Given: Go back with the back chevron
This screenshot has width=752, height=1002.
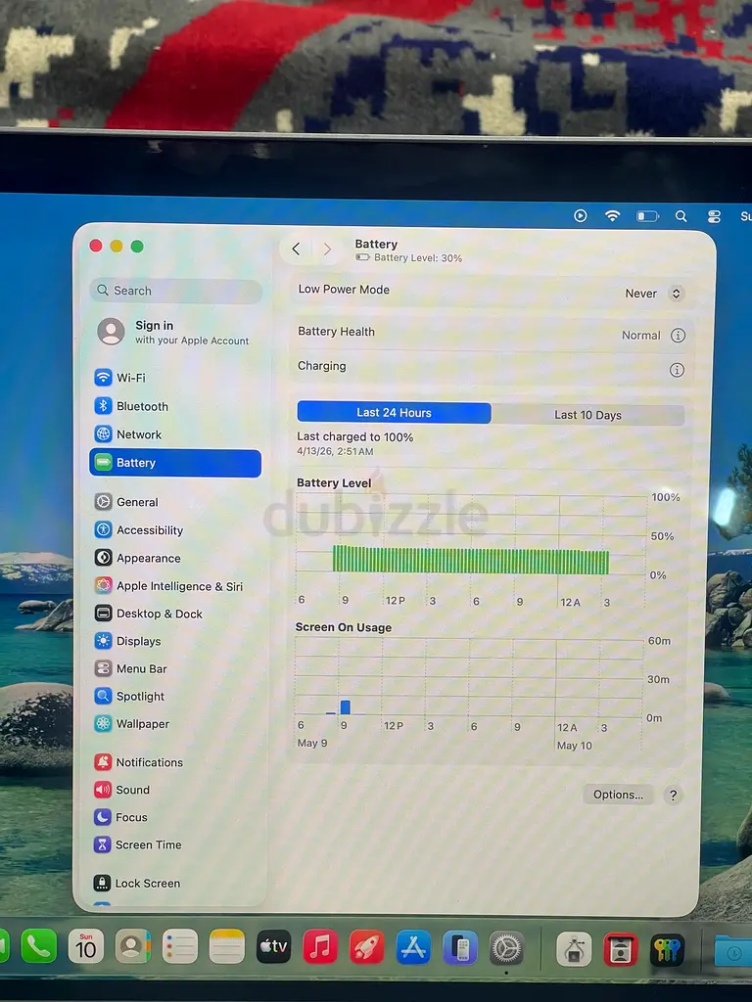Looking at the screenshot, I should pyautogui.click(x=296, y=250).
